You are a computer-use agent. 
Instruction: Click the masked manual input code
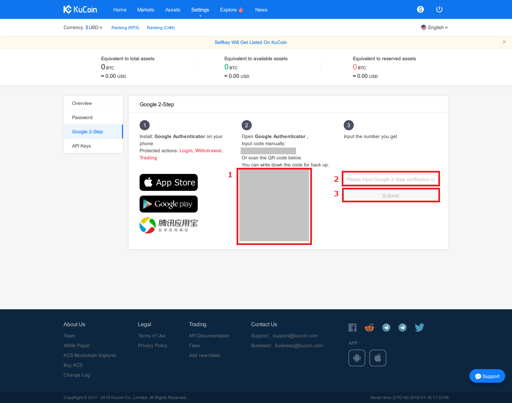[268, 151]
